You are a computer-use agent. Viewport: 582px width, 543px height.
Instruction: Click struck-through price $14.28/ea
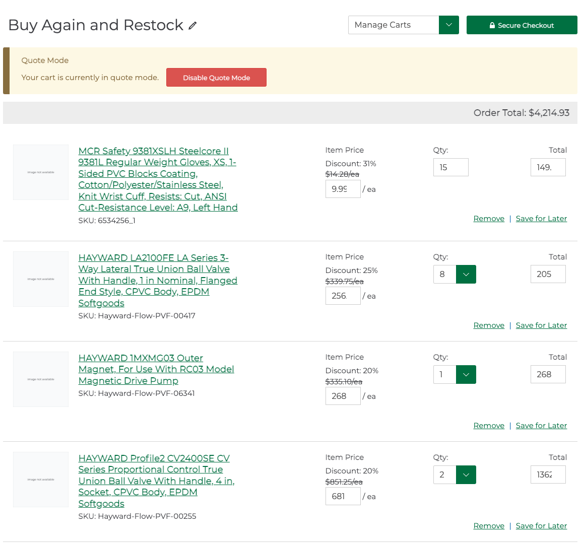tap(342, 174)
